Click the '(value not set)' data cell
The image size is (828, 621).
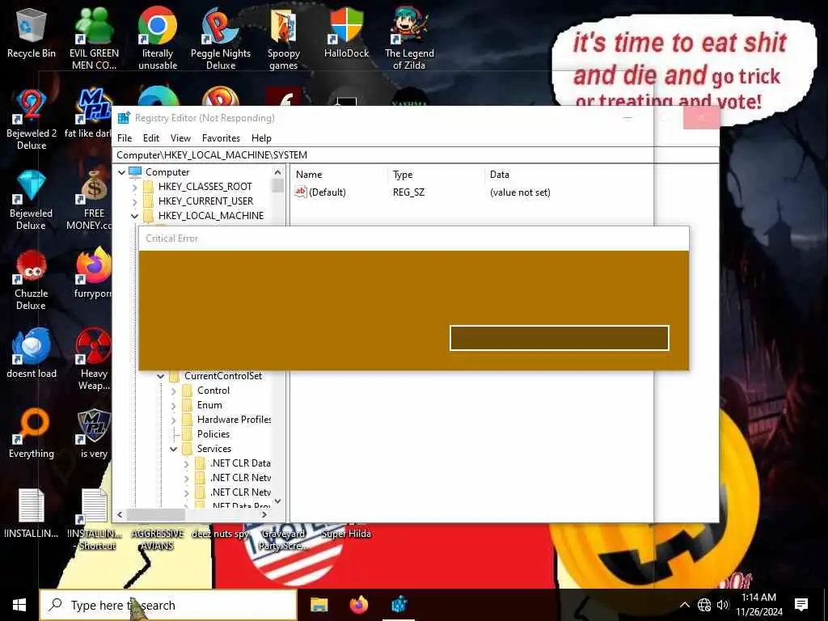pyautogui.click(x=520, y=192)
